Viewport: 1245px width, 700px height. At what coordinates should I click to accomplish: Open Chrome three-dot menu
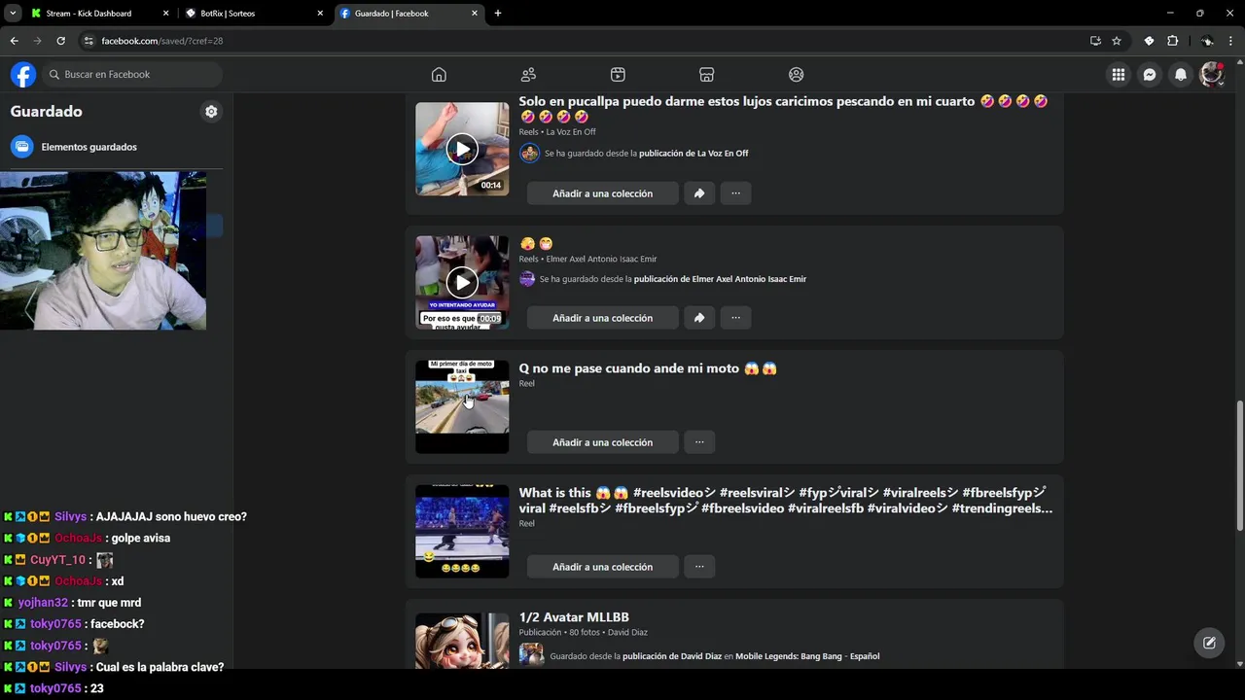[x=1231, y=41]
